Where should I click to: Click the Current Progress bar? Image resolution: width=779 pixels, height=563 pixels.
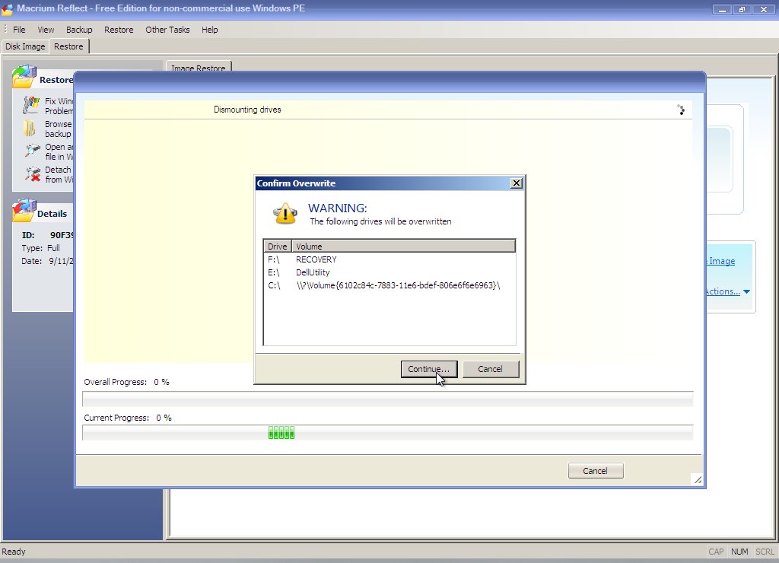pyautogui.click(x=387, y=433)
